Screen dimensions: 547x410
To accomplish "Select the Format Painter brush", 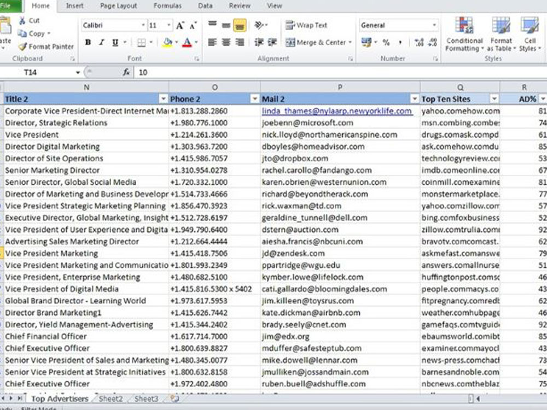I will click(22, 46).
